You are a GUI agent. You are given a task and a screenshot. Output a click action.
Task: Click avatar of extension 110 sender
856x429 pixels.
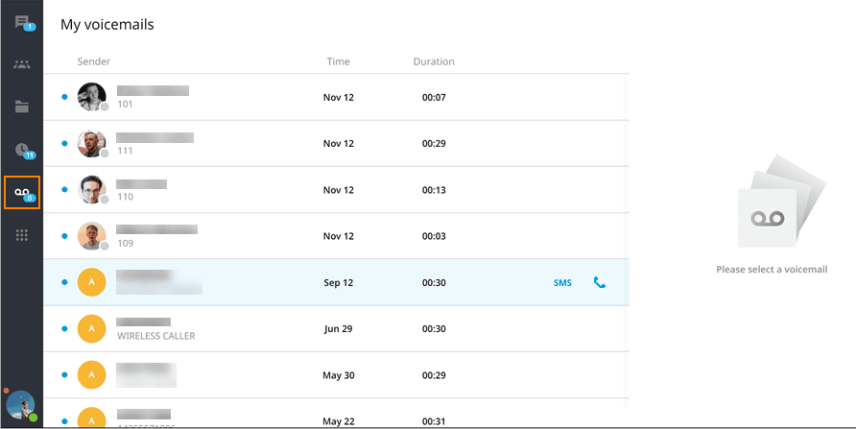91,190
